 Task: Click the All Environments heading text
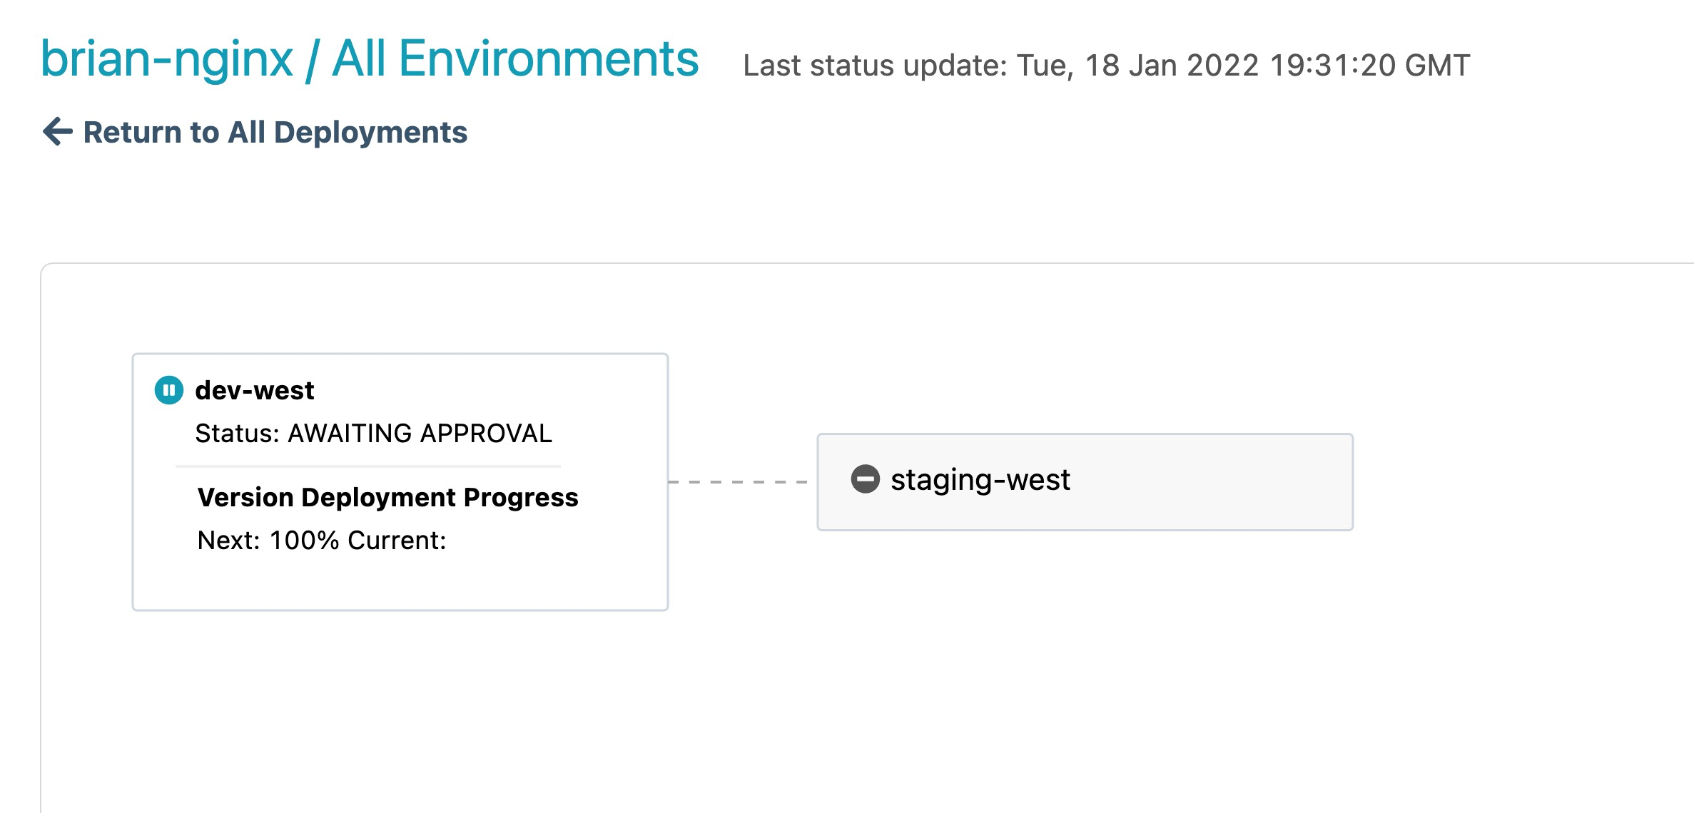coord(515,59)
